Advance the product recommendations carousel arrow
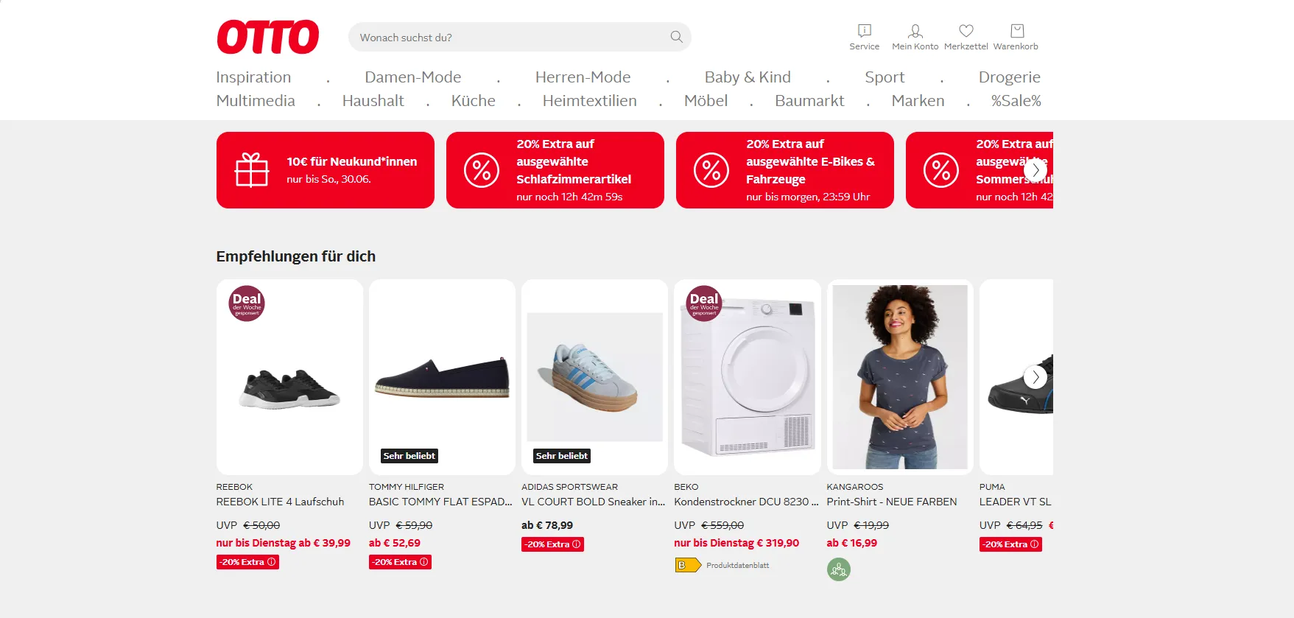This screenshot has width=1294, height=618. click(1035, 377)
